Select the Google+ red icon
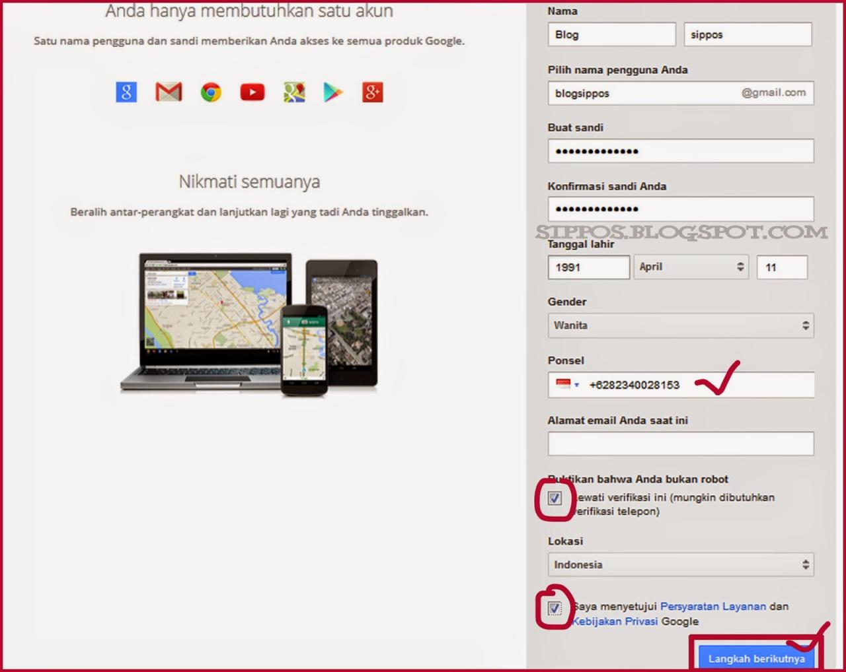This screenshot has width=846, height=672. point(373,92)
